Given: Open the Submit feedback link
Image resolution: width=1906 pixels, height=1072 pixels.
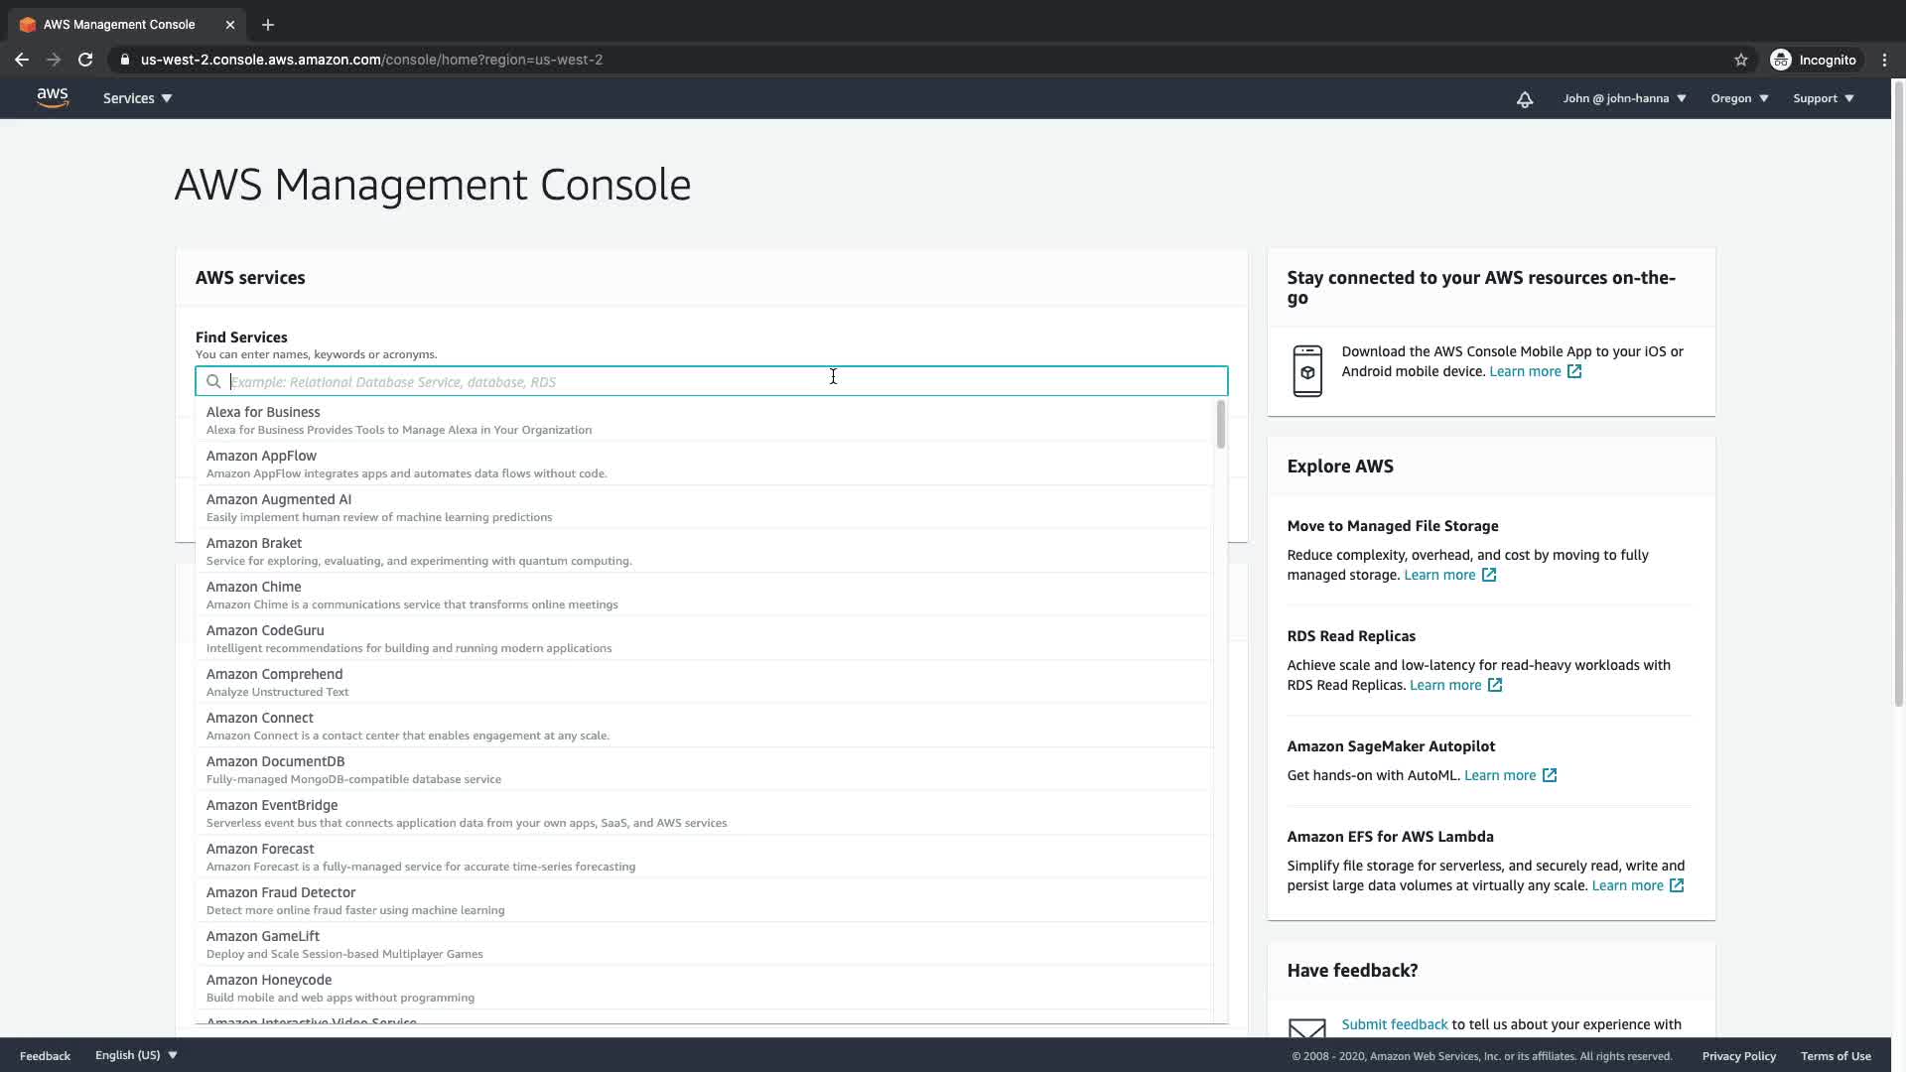Looking at the screenshot, I should [x=1394, y=1024].
